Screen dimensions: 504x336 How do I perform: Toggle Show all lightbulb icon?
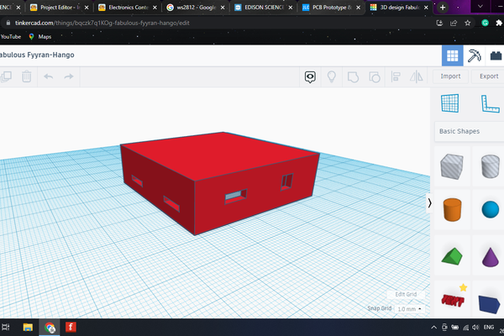click(x=332, y=76)
